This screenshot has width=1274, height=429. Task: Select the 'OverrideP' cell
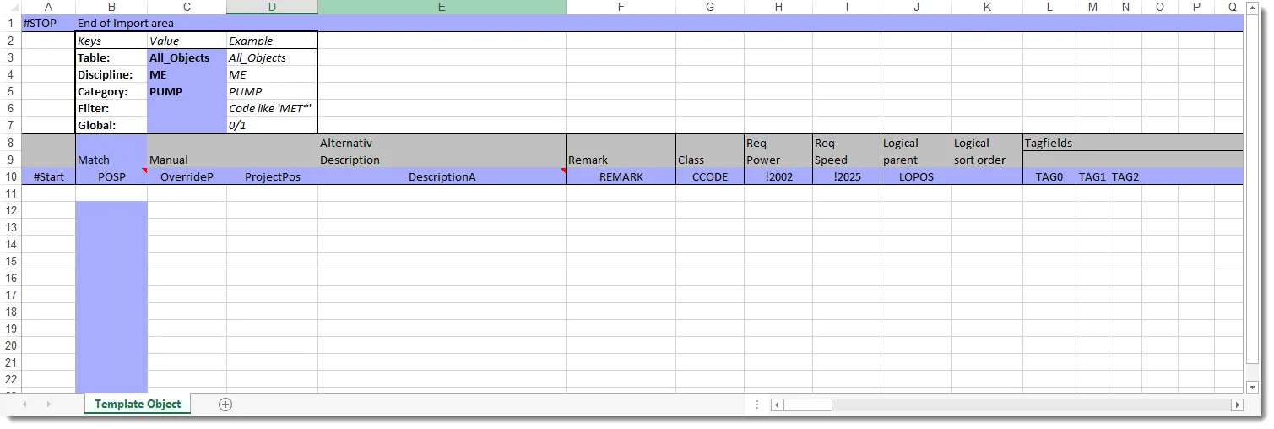click(187, 176)
